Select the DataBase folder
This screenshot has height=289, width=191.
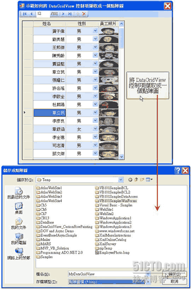tap(45, 222)
